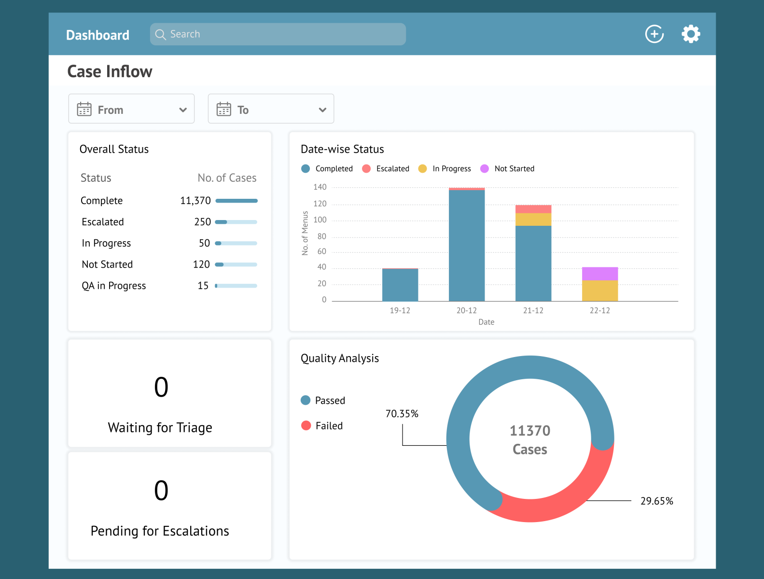Click the Escalated progress bar
The width and height of the screenshot is (764, 579).
click(236, 222)
